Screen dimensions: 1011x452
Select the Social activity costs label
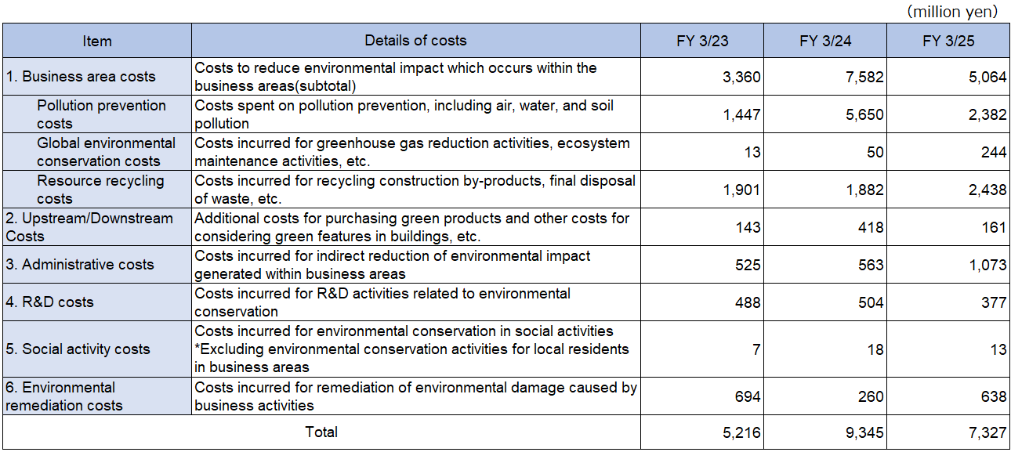(x=74, y=349)
